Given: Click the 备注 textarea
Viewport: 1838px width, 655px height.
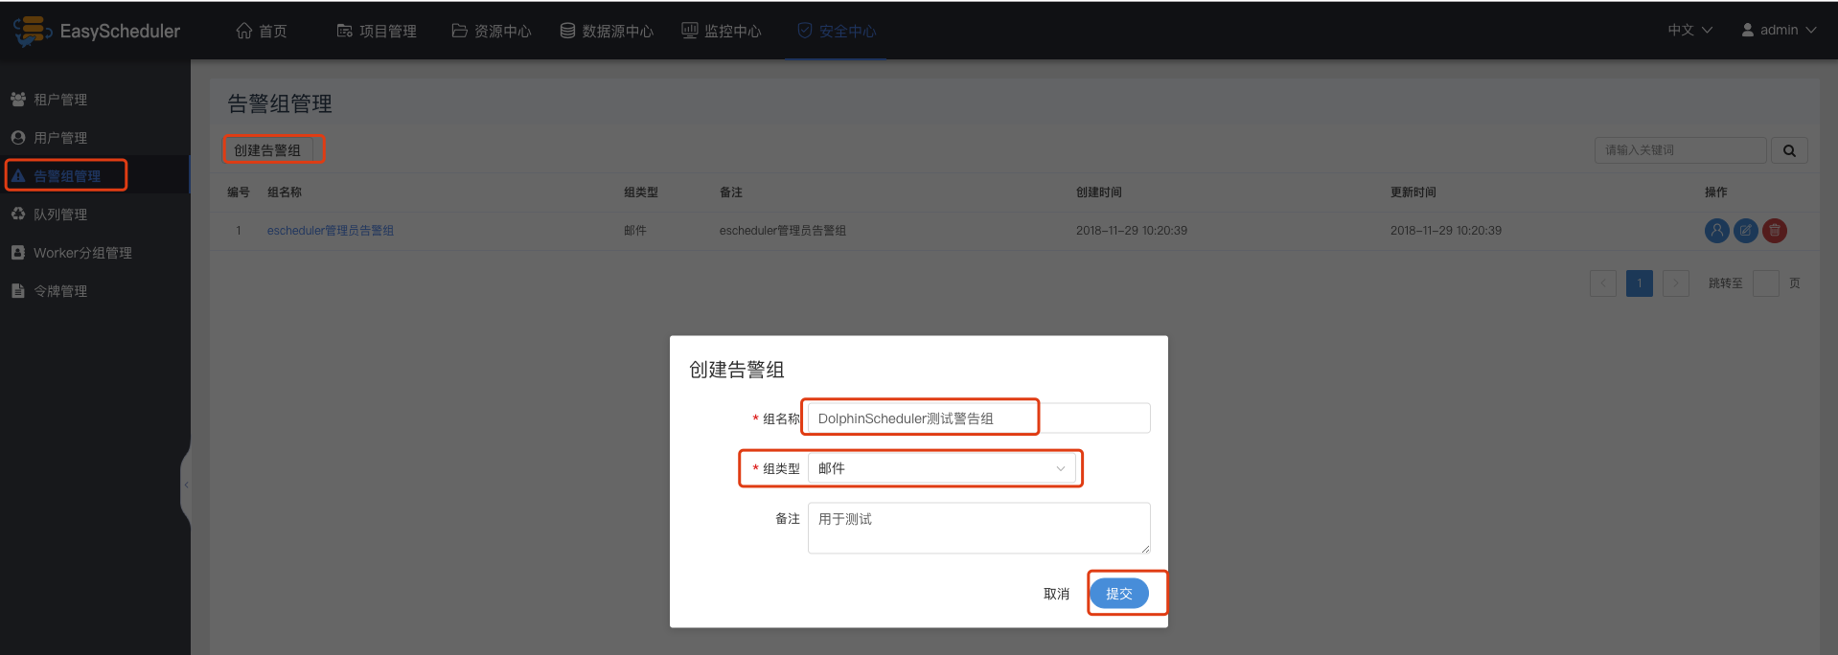Looking at the screenshot, I should click(x=979, y=528).
